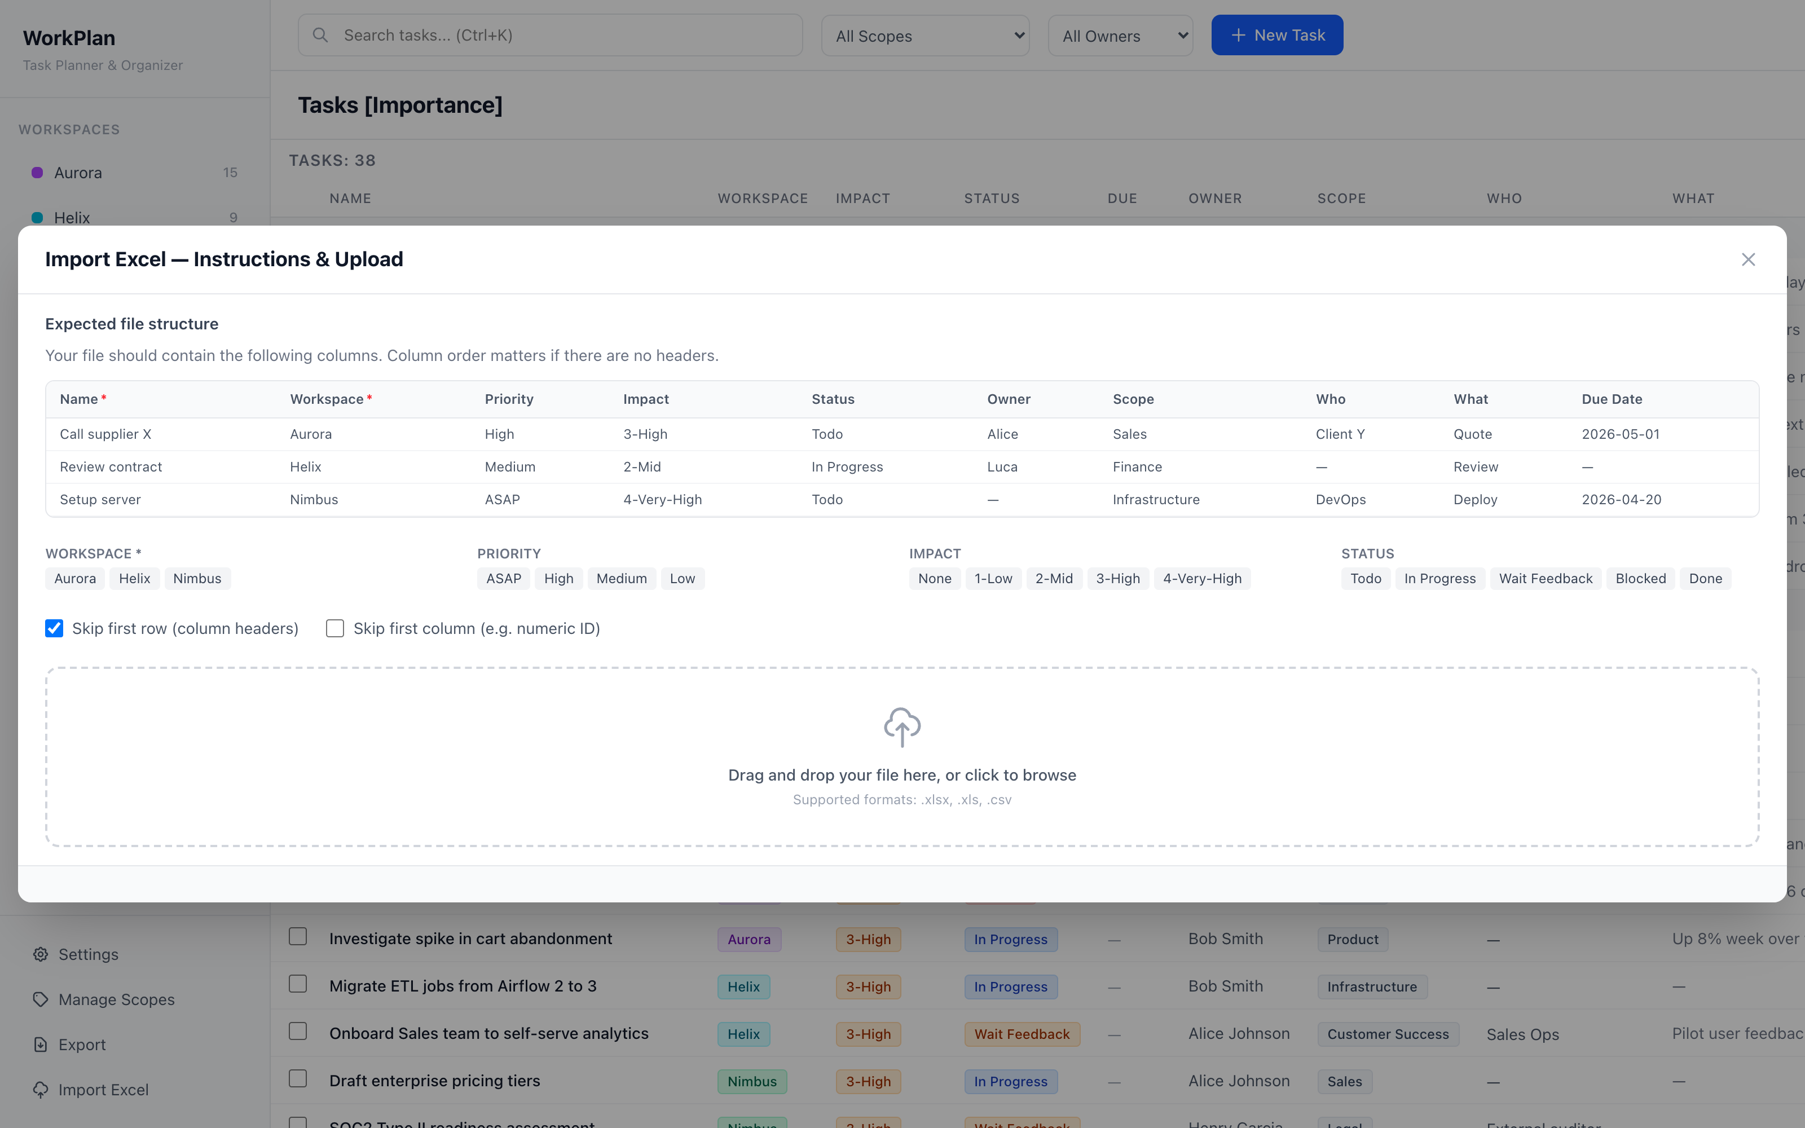Click the search magnifier icon
The image size is (1805, 1128).
pyautogui.click(x=320, y=35)
